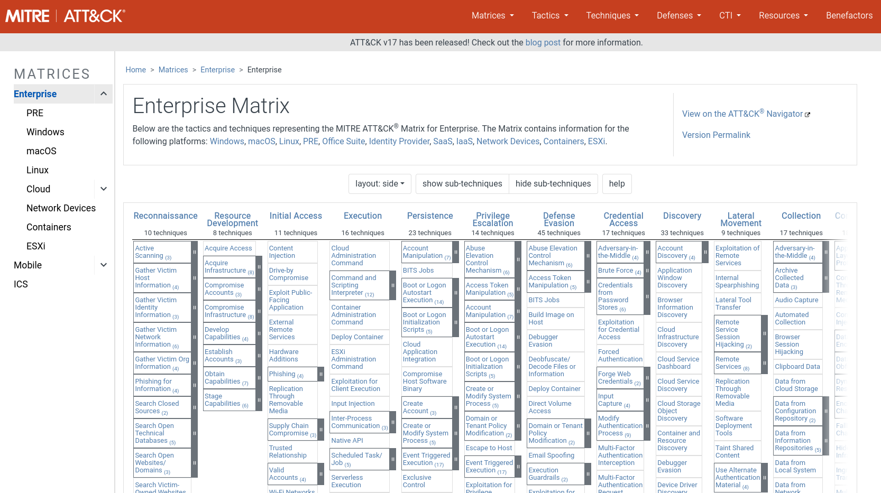The width and height of the screenshot is (881, 493).
Task: Open the Privilege Escalation tactic heading
Action: 493,220
